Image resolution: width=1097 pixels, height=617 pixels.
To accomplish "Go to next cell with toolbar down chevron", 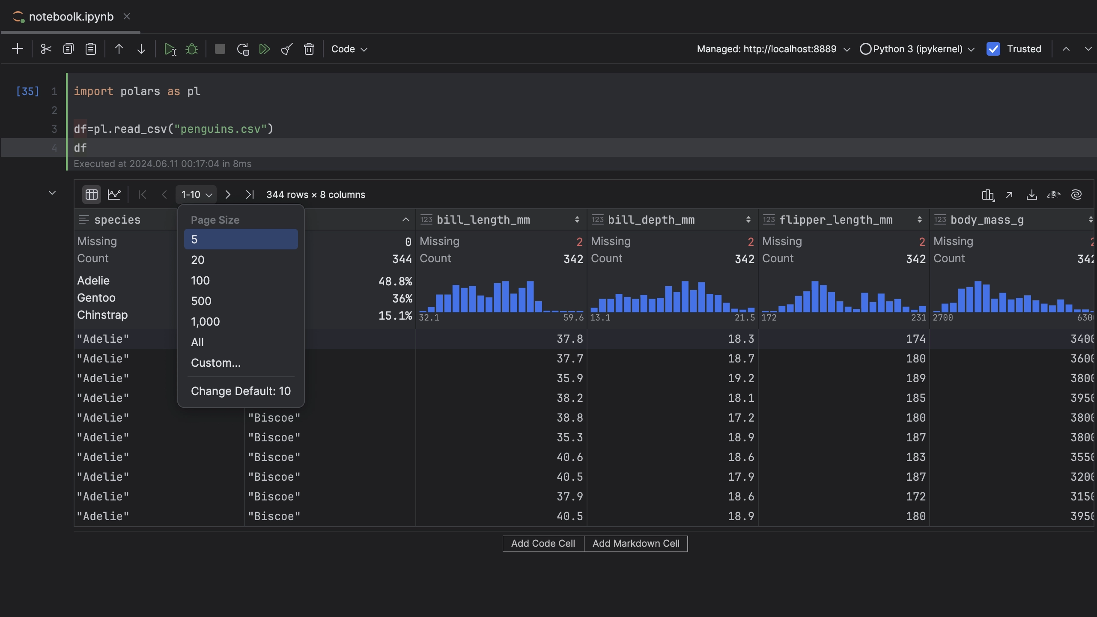I will (1088, 49).
